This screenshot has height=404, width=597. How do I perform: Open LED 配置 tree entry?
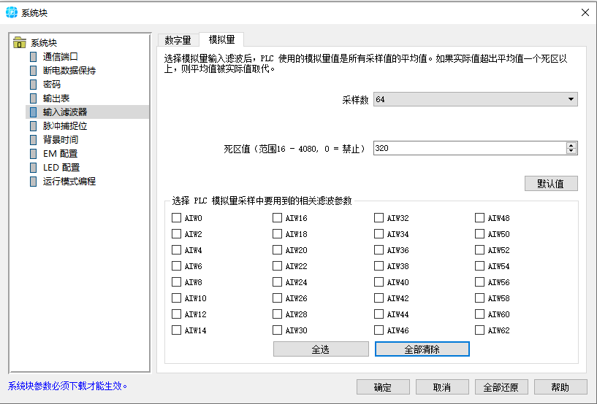click(61, 168)
